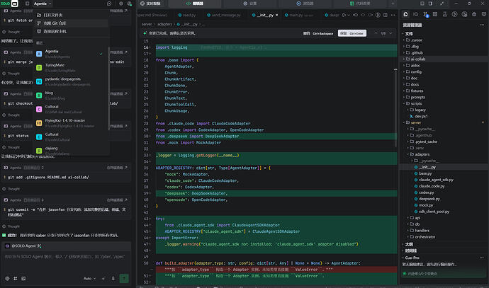Open the explorer panel ellipsis menu
Image resolution: width=489 pixels, height=288 pixels.
pos(482,25)
